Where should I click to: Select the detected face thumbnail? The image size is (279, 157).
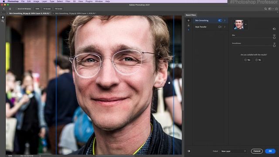[x=238, y=24]
